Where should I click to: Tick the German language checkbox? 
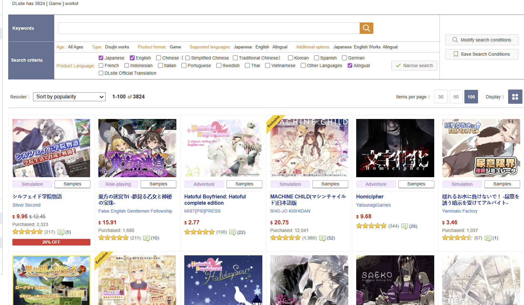click(344, 58)
